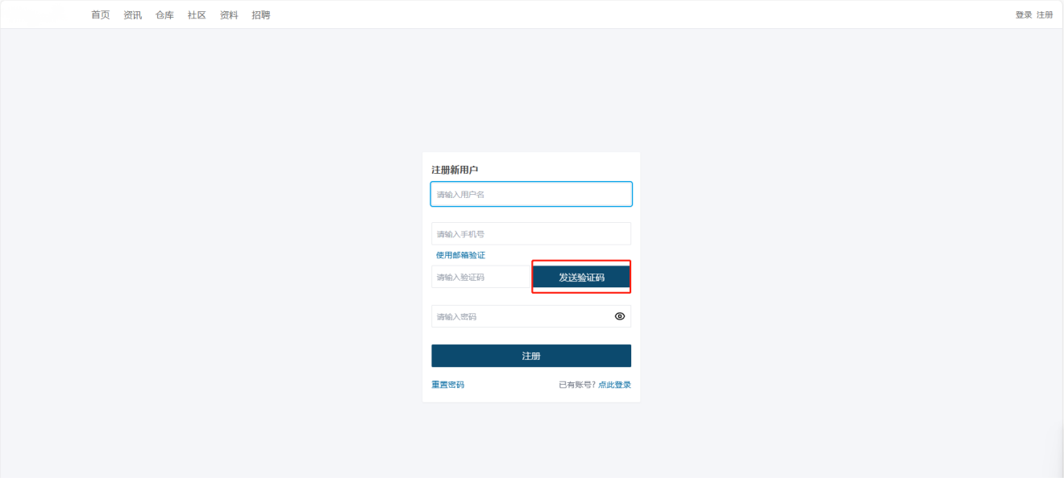Click the 请输入手机号 phone number field
Screen dimensions: 1064x478
click(x=530, y=234)
